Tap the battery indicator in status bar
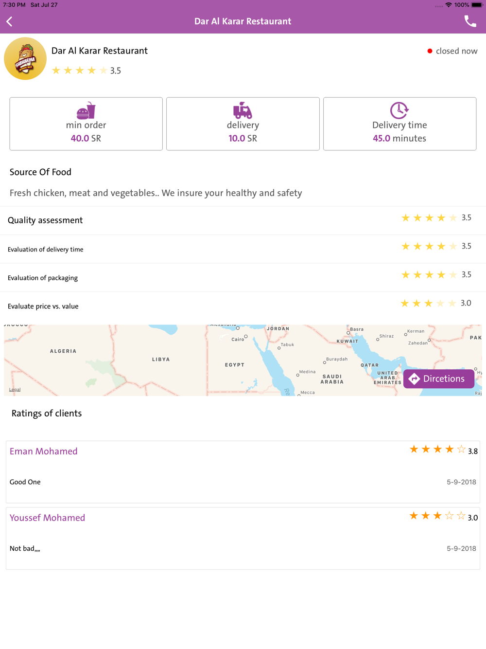Screen dimensions: 486x649 click(x=477, y=5)
